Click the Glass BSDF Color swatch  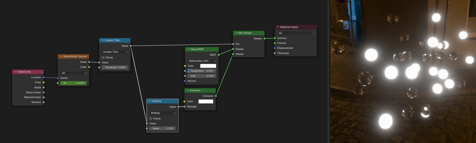pos(208,66)
